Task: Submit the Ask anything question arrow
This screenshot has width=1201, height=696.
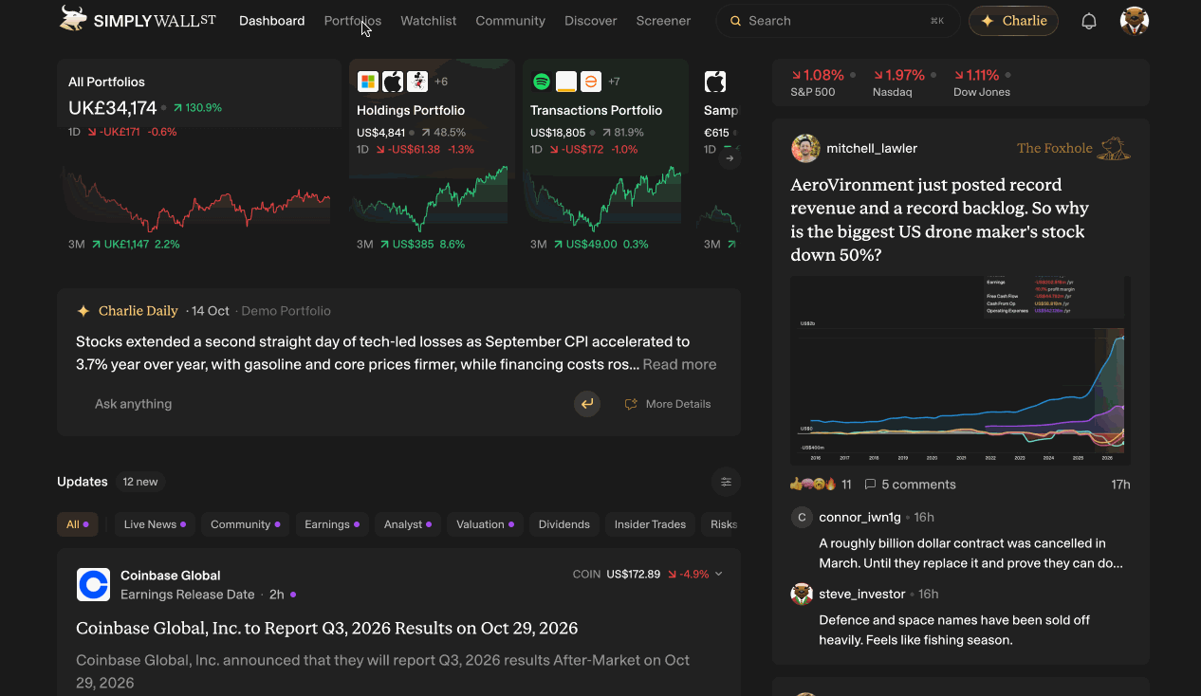Action: coord(587,404)
